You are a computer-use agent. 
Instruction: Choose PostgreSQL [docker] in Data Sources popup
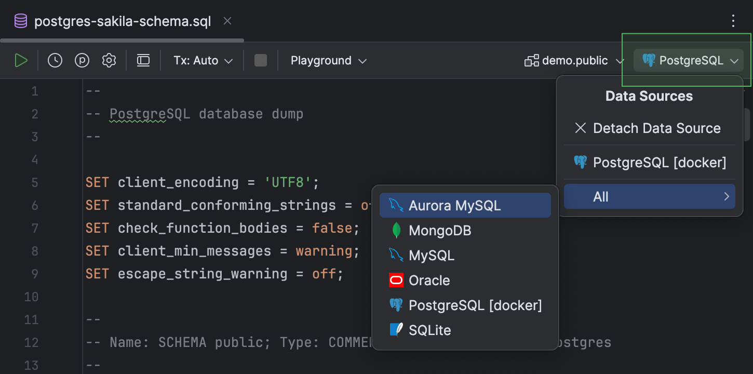tap(649, 162)
